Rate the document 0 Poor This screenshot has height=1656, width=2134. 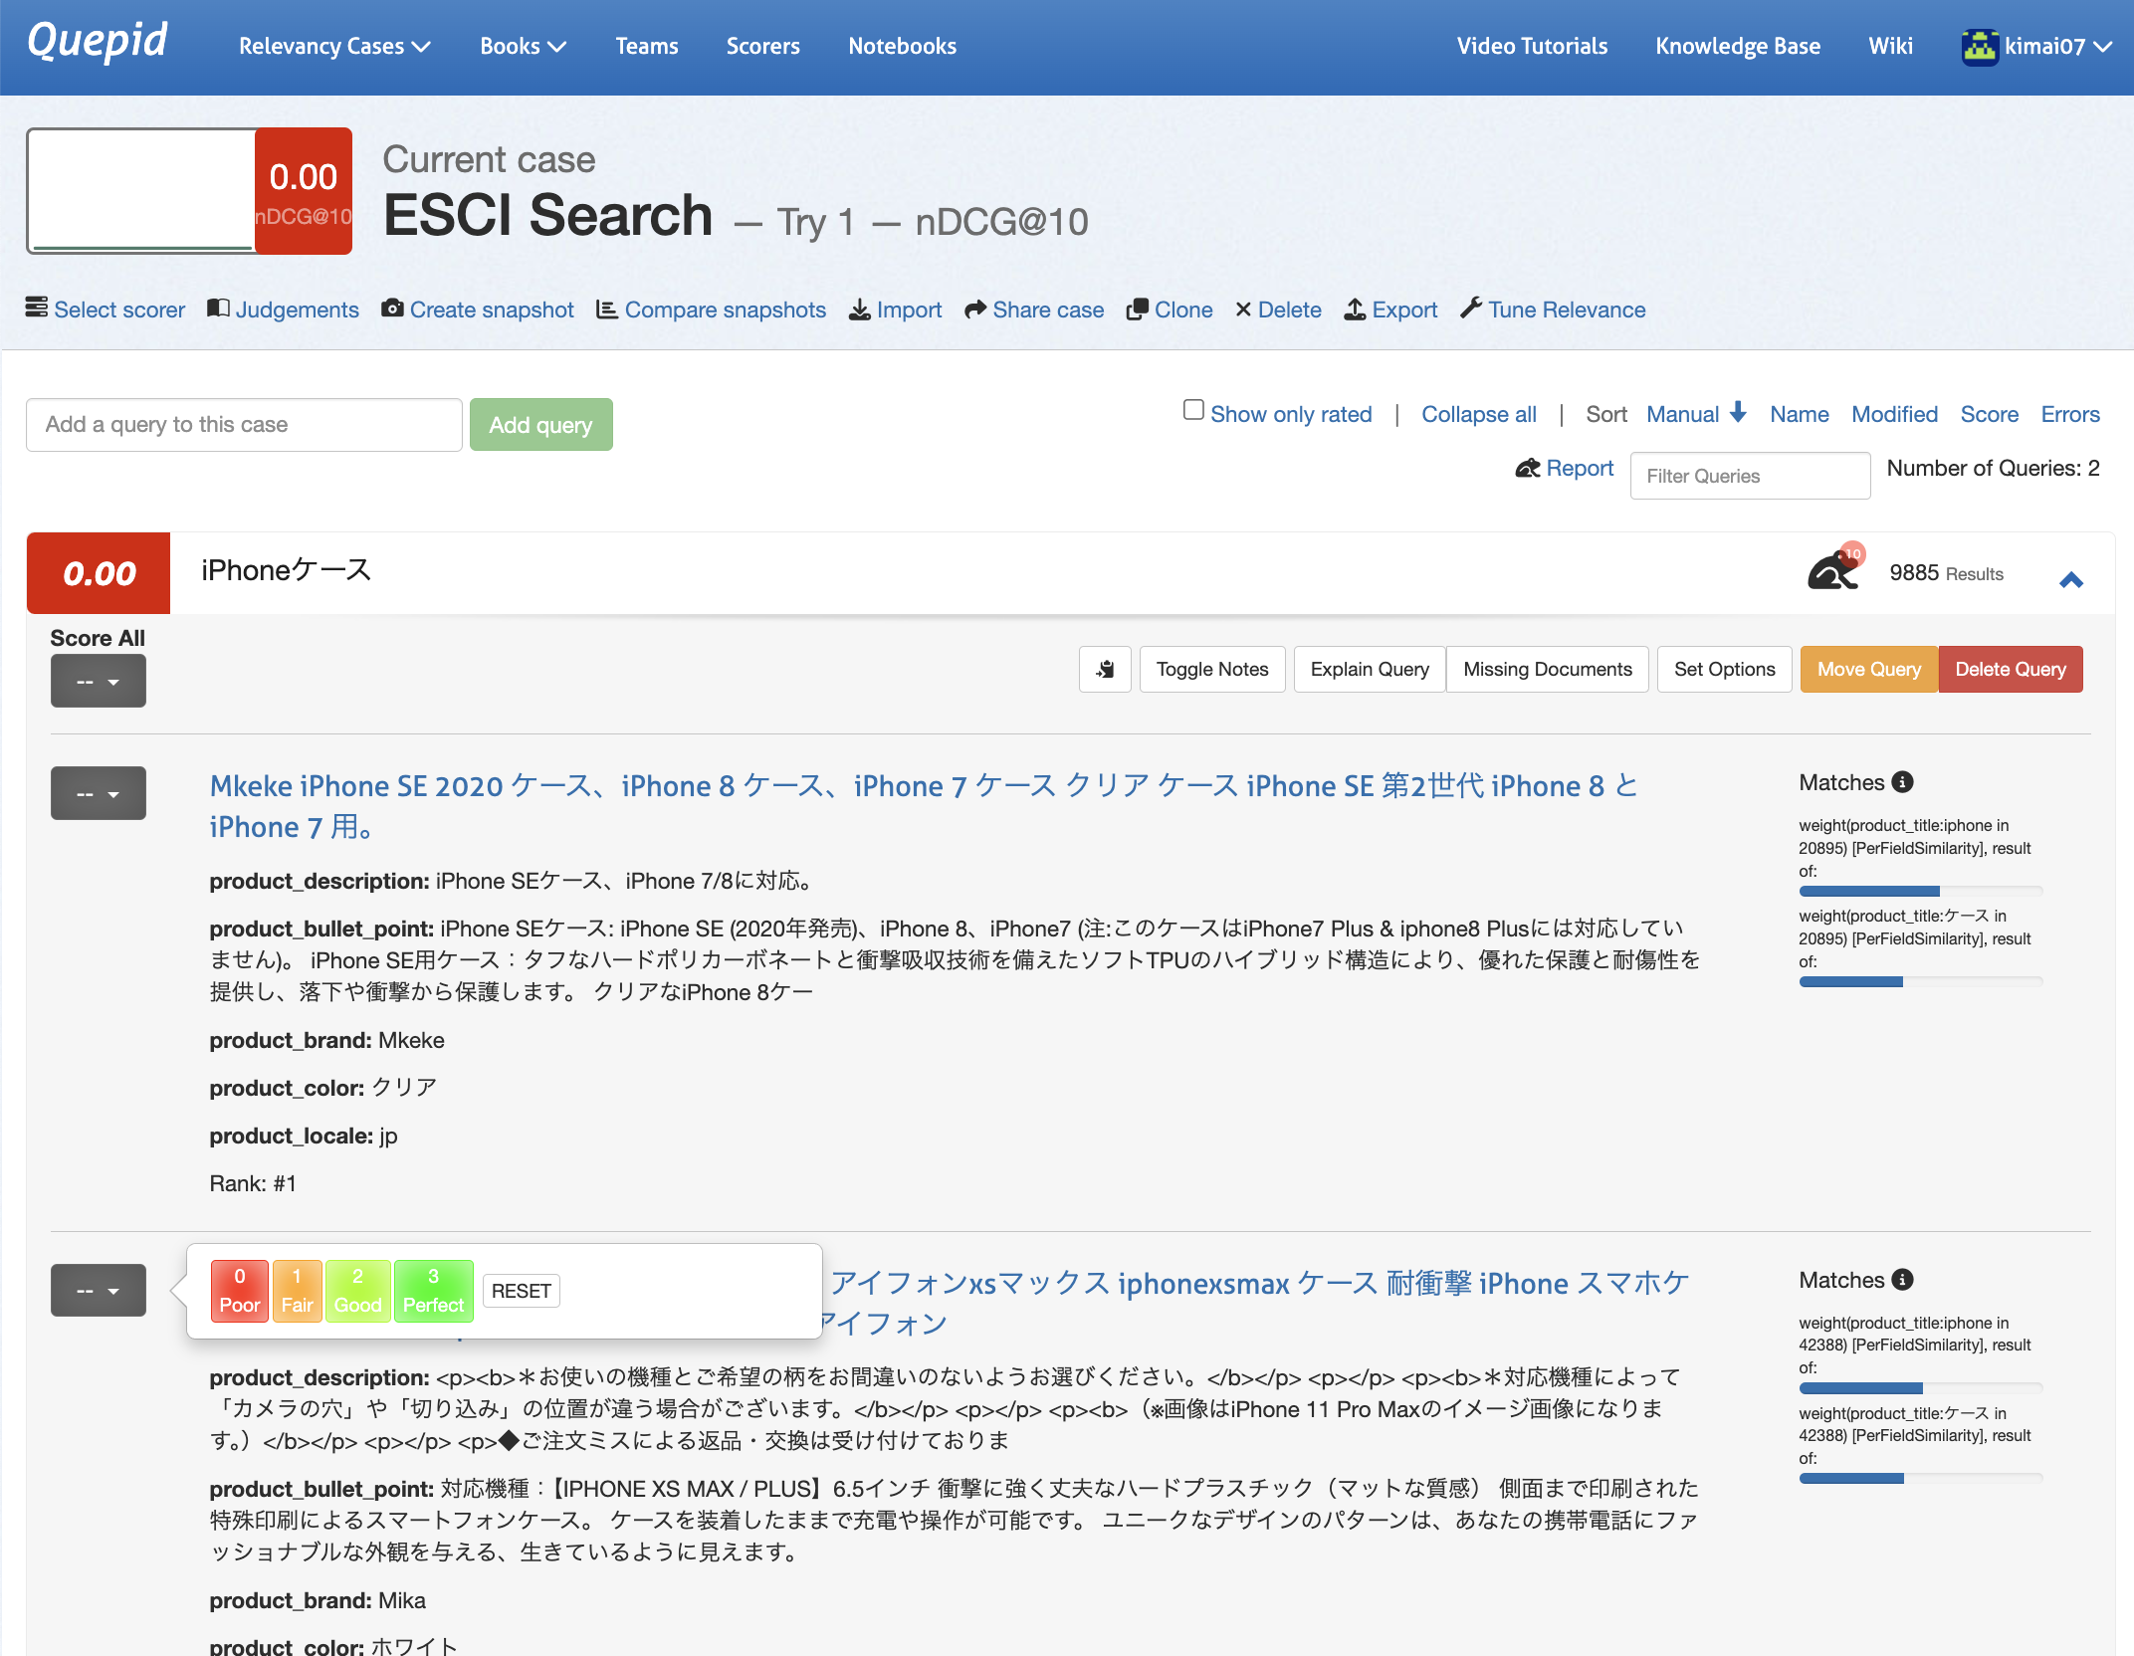pyautogui.click(x=239, y=1290)
